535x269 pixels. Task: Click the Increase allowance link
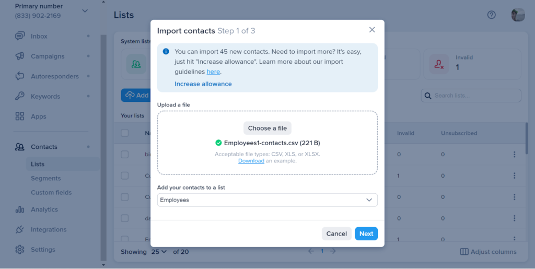(203, 84)
